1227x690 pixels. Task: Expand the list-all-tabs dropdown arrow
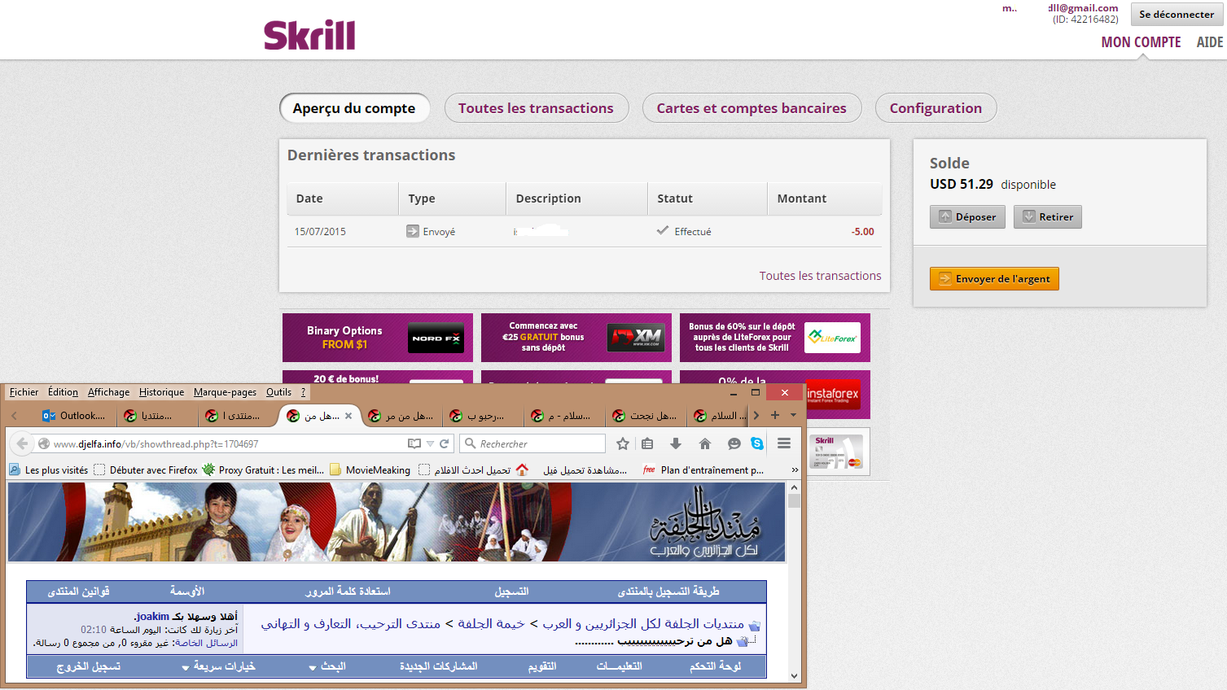794,415
